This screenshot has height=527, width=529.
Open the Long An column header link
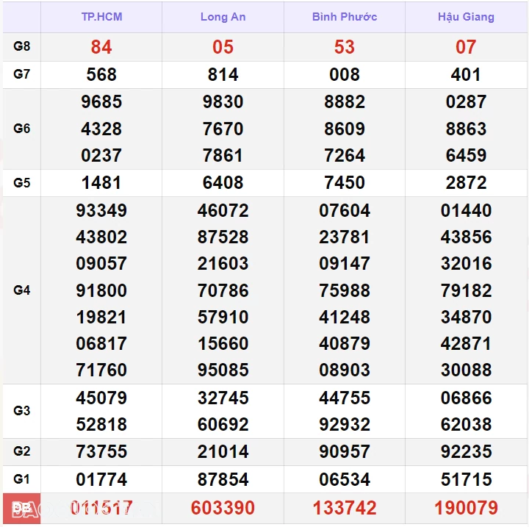point(223,17)
